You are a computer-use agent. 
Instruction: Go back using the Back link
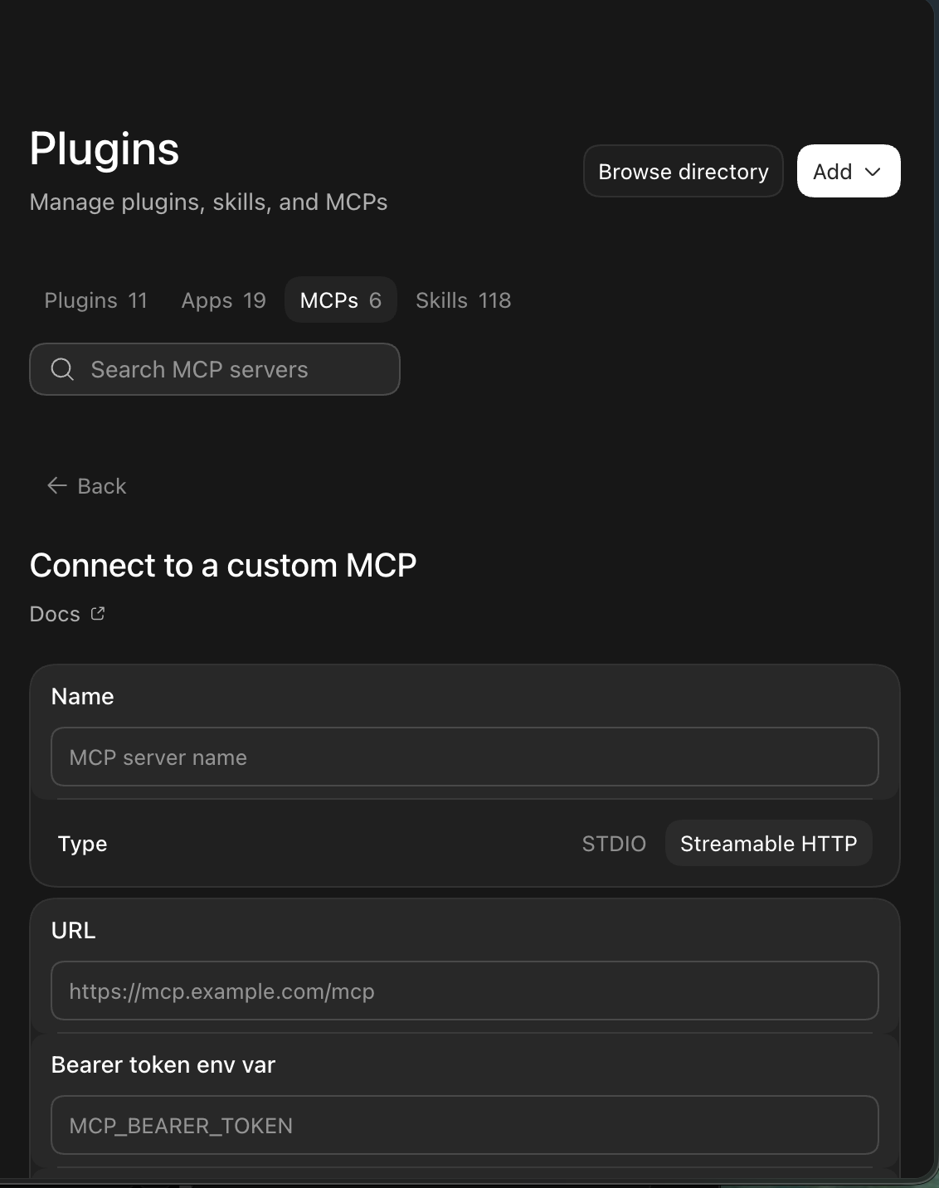coord(87,485)
